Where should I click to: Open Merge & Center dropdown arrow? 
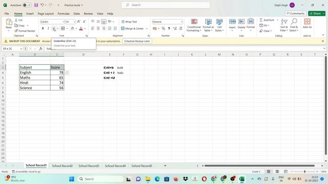click(x=147, y=29)
